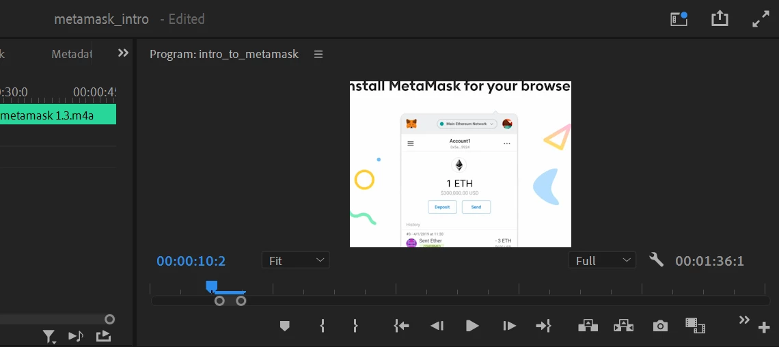The height and width of the screenshot is (347, 779).
Task: Step back one frame
Action: [x=437, y=326]
